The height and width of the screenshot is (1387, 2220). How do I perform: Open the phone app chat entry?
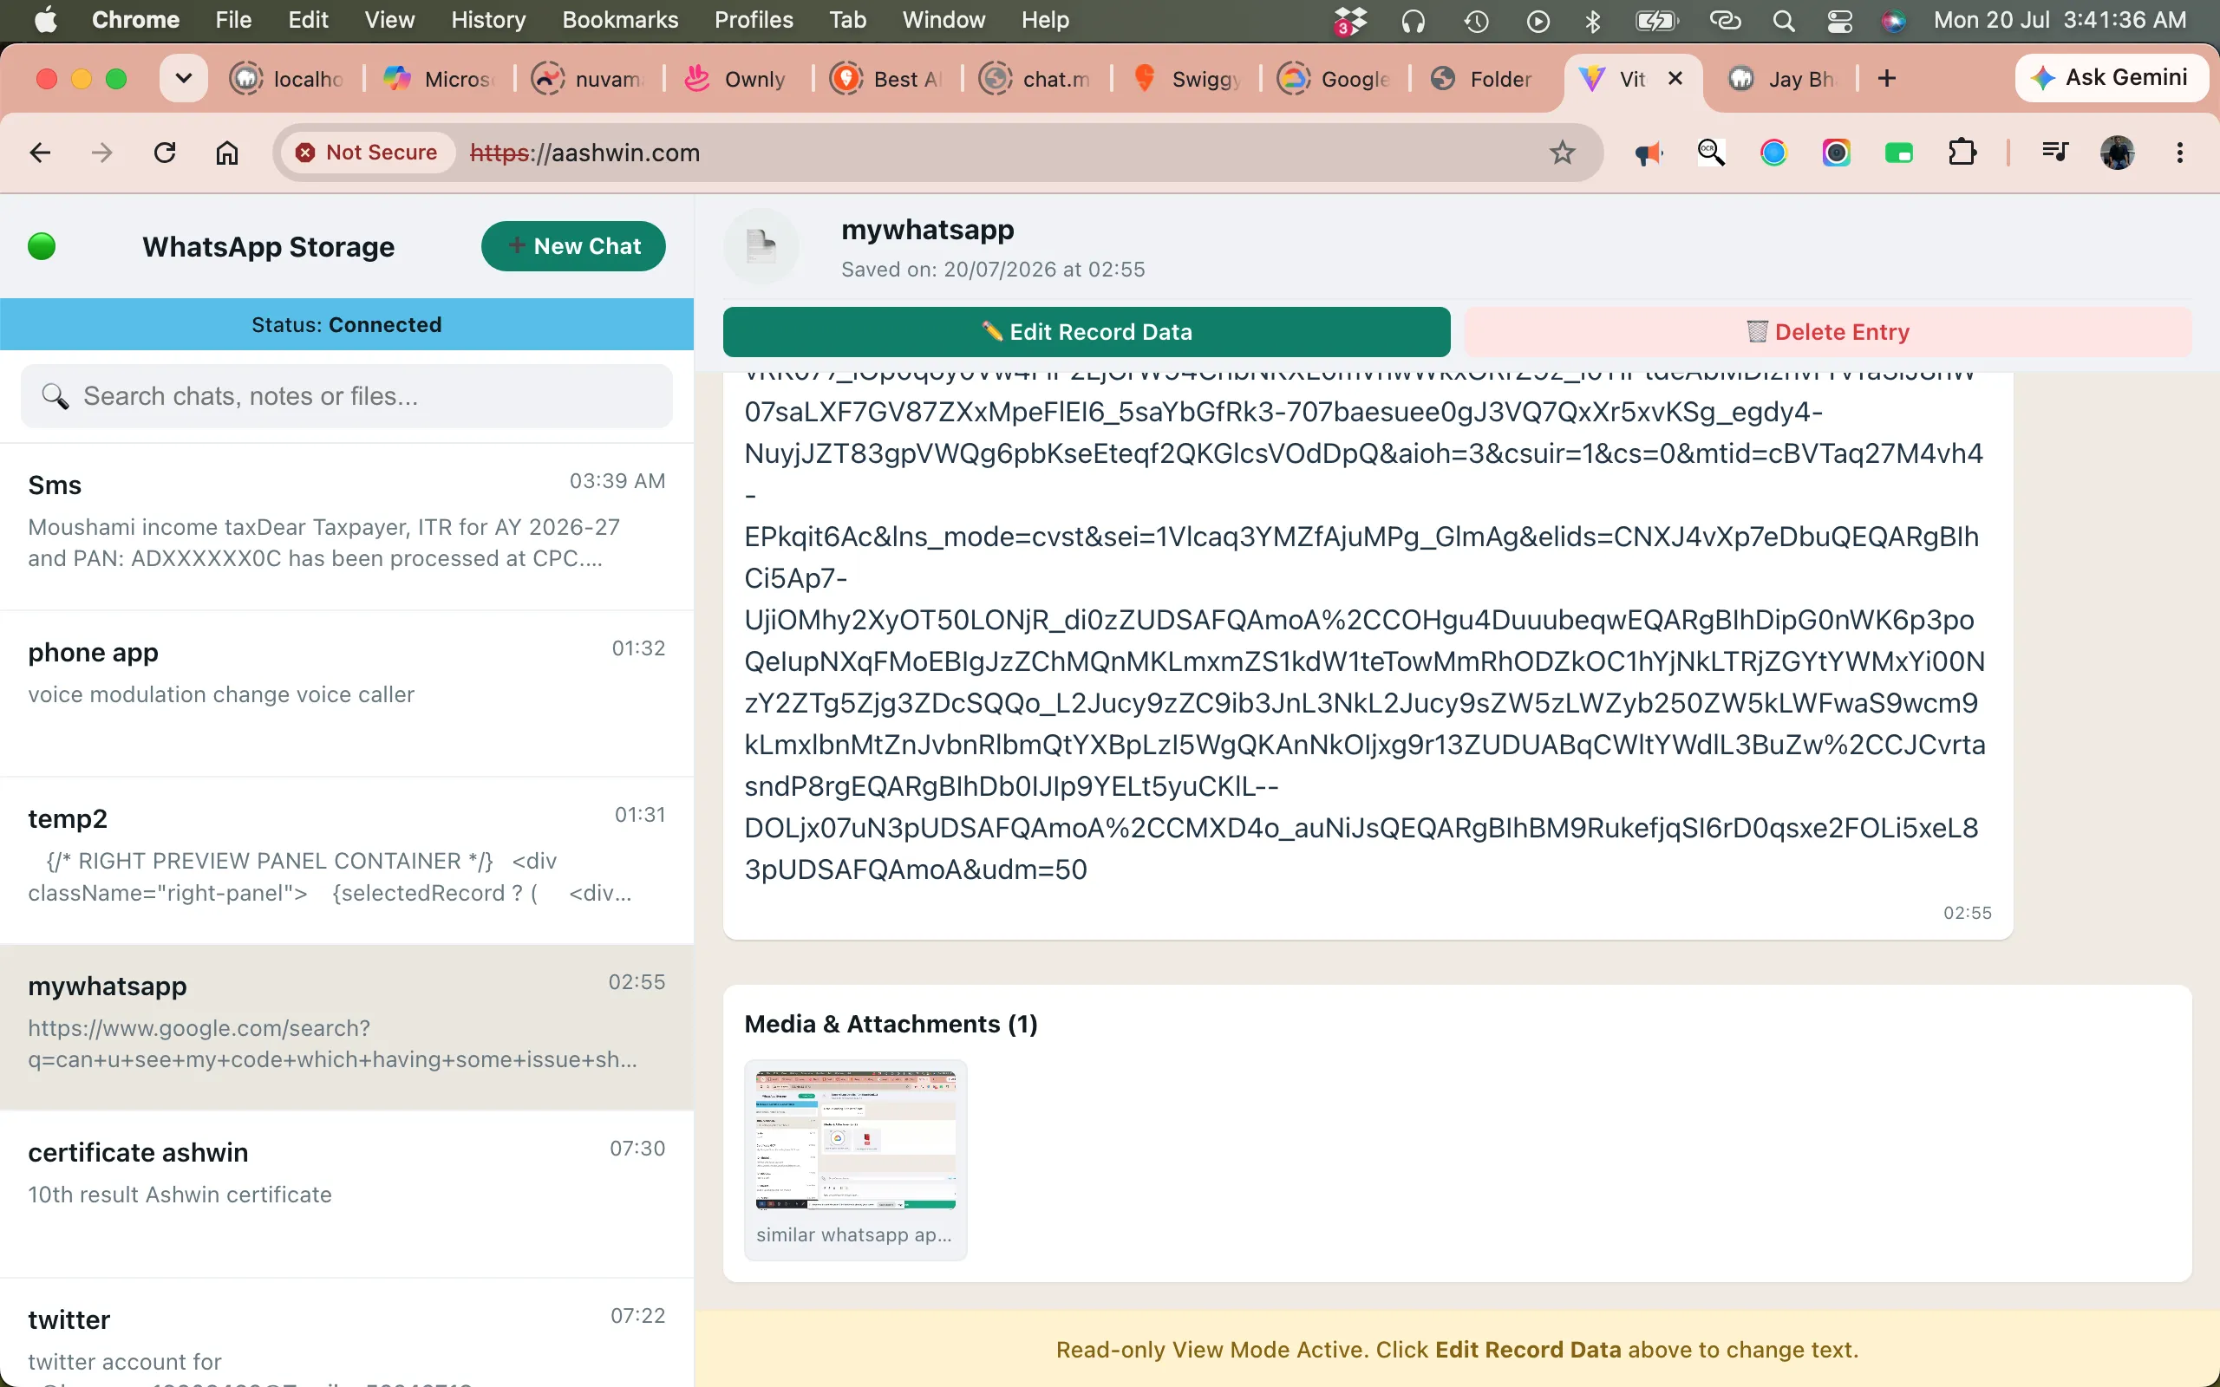pyautogui.click(x=347, y=693)
